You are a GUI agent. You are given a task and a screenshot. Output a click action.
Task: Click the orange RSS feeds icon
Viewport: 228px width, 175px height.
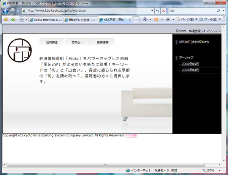coord(156,19)
